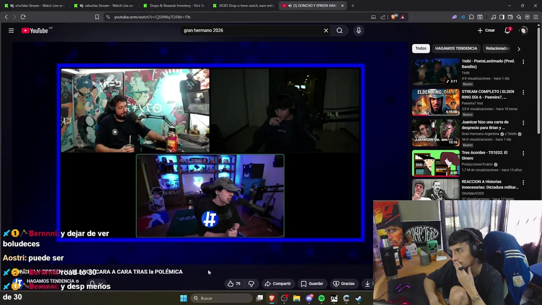542x305 pixels.
Task: Close the GONCHO Y SPREEN tab
Action: tap(341, 6)
